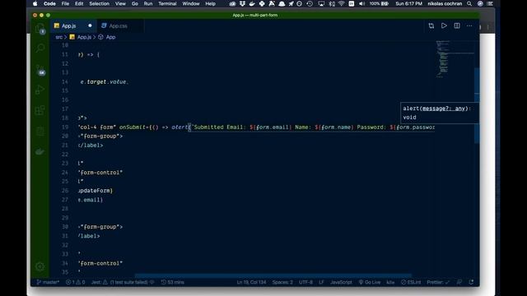Click the nikolas cochran user name
This screenshot has width=527, height=296.
point(445,3)
